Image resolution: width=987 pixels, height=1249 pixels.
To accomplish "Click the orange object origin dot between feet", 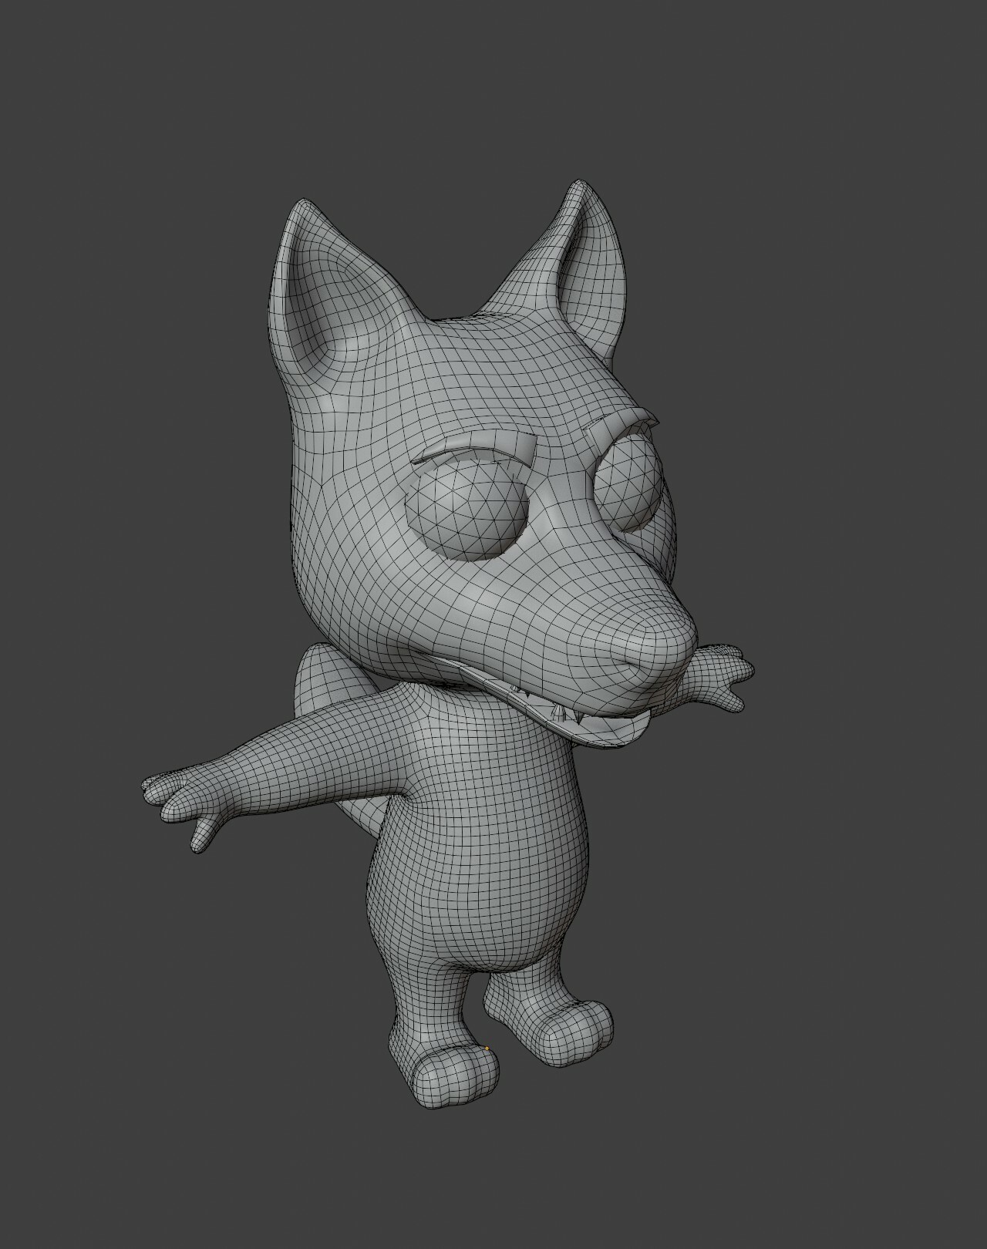I will tap(487, 1049).
